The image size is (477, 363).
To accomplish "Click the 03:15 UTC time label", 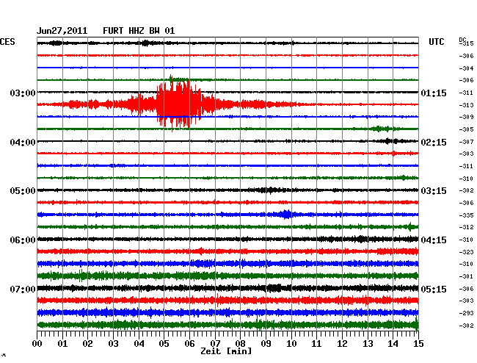I will coord(434,191).
